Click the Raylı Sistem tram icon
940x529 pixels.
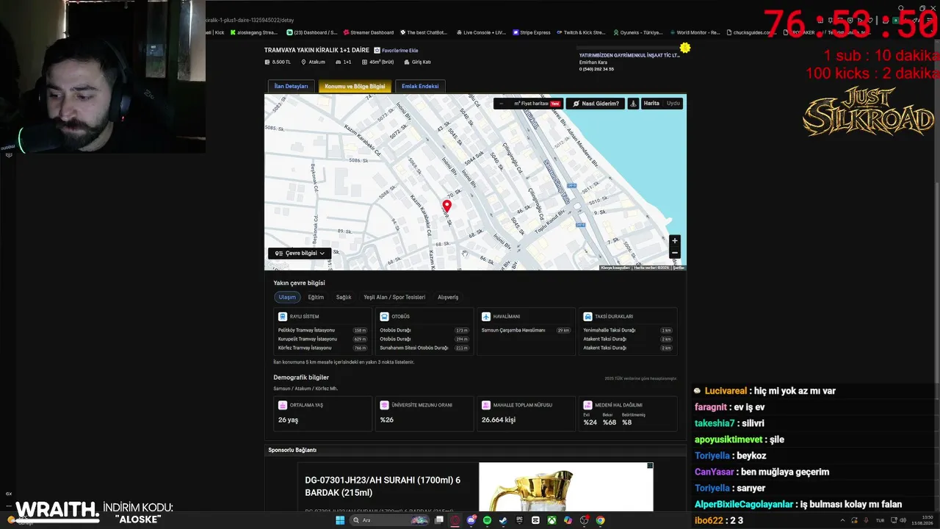[x=283, y=317]
